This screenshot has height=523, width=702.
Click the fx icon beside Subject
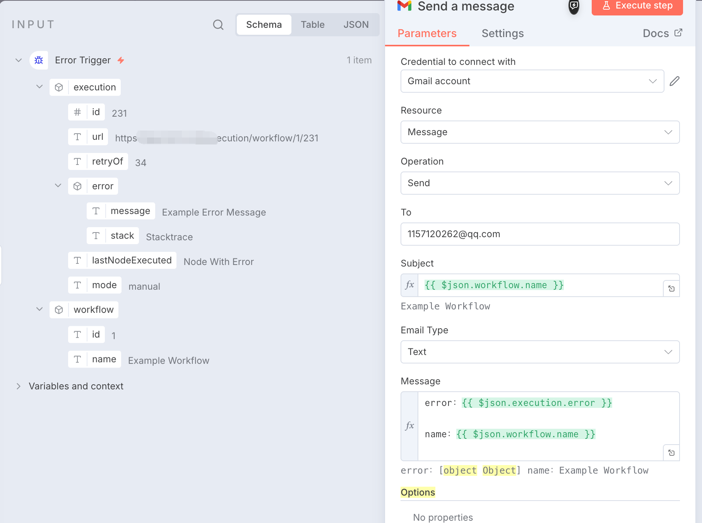(x=409, y=285)
